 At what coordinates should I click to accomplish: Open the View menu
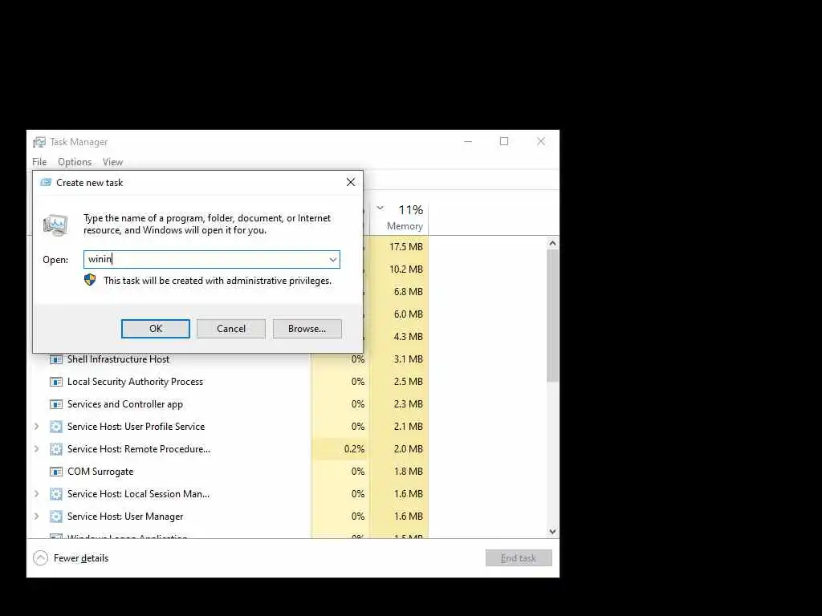click(112, 162)
